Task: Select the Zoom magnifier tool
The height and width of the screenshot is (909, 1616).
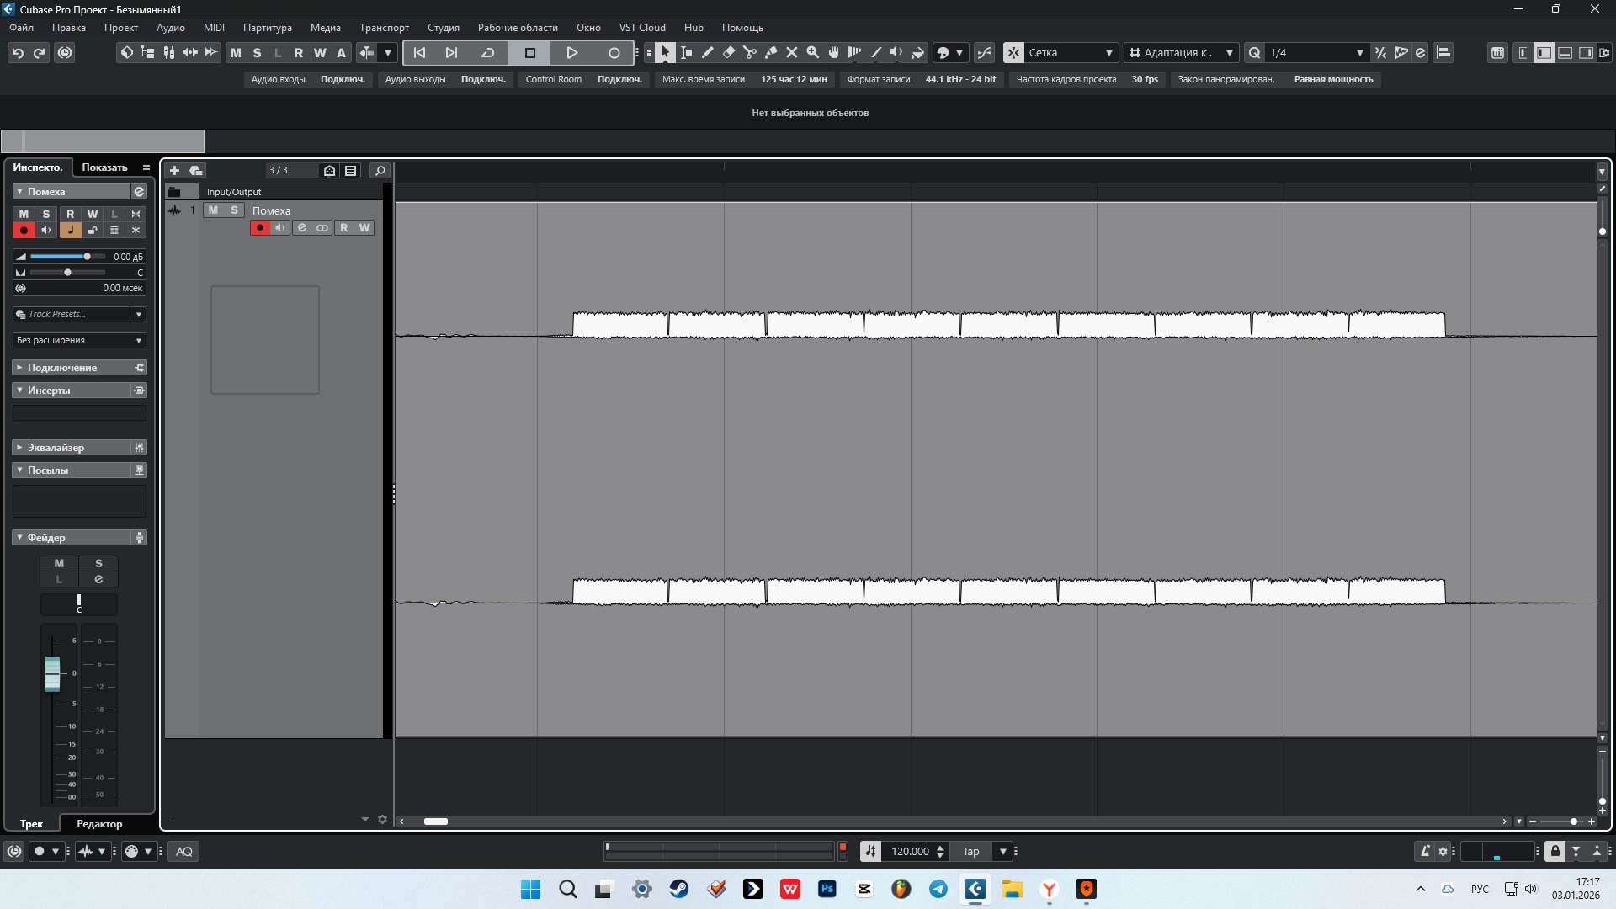Action: (812, 52)
